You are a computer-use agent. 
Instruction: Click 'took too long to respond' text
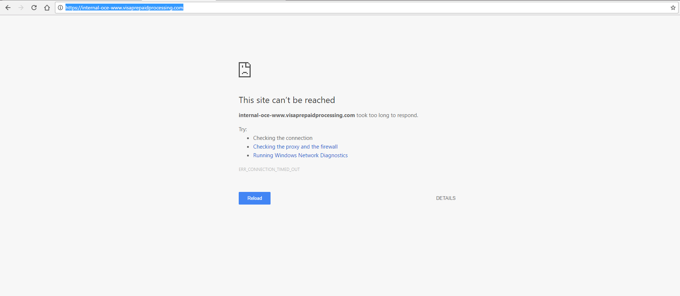[x=387, y=115]
